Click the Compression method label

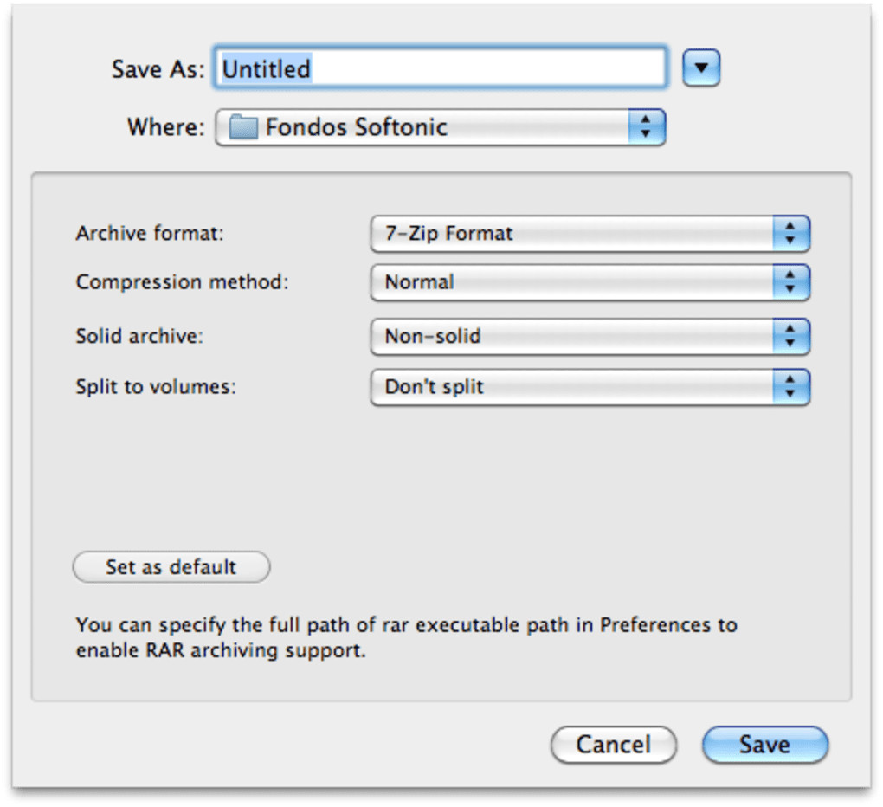(182, 282)
